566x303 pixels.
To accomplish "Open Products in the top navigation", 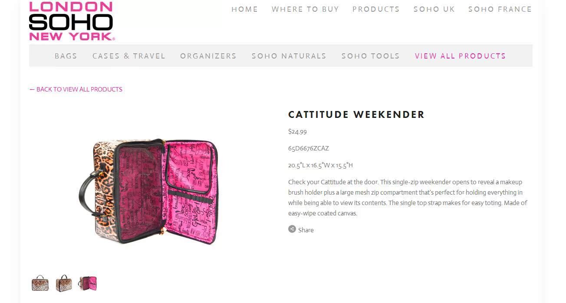I will pos(376,9).
